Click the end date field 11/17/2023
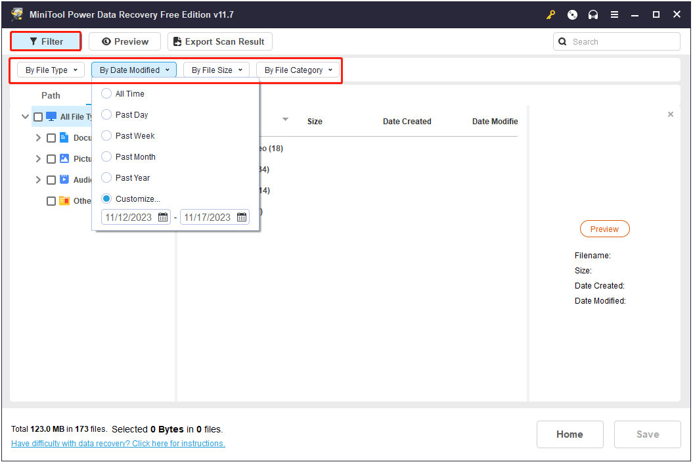 (215, 217)
